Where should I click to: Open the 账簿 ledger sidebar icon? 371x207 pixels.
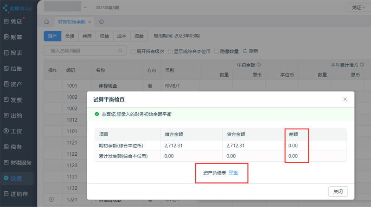(x=6, y=37)
